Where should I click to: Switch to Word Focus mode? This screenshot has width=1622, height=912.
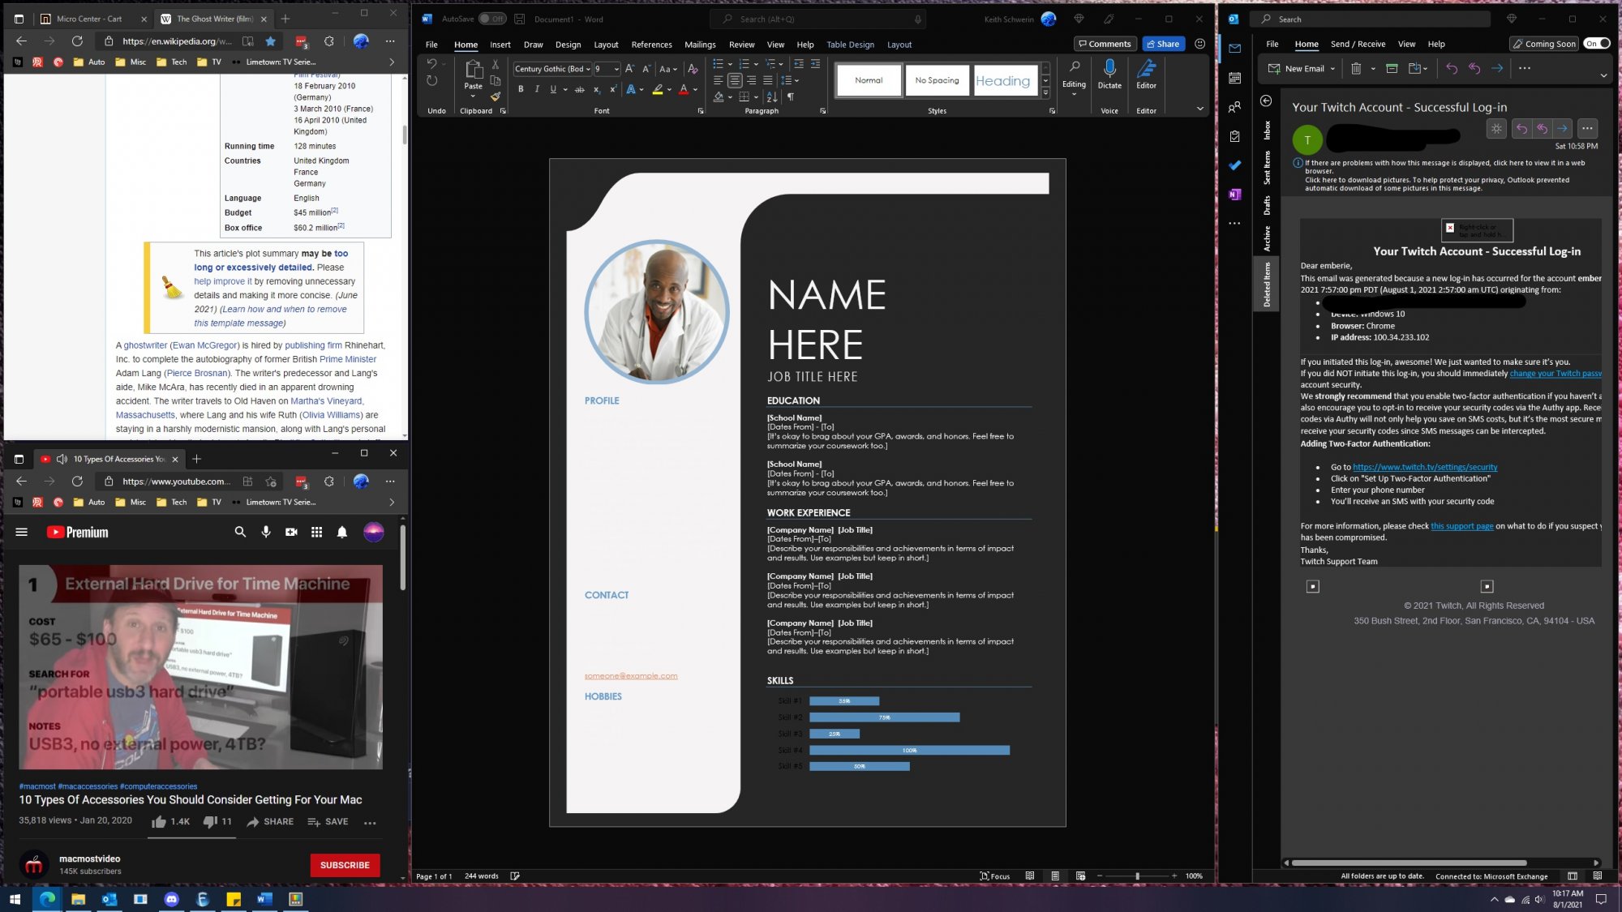[994, 876]
